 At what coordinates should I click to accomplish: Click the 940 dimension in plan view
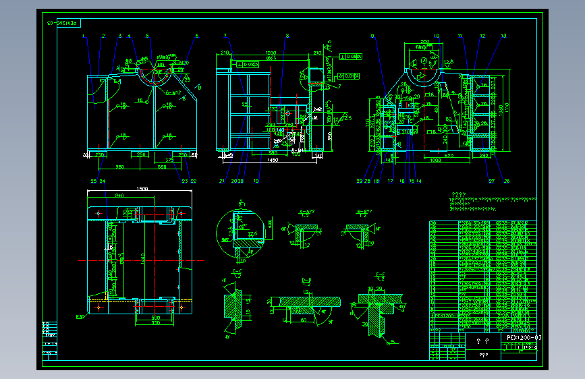coord(119,196)
